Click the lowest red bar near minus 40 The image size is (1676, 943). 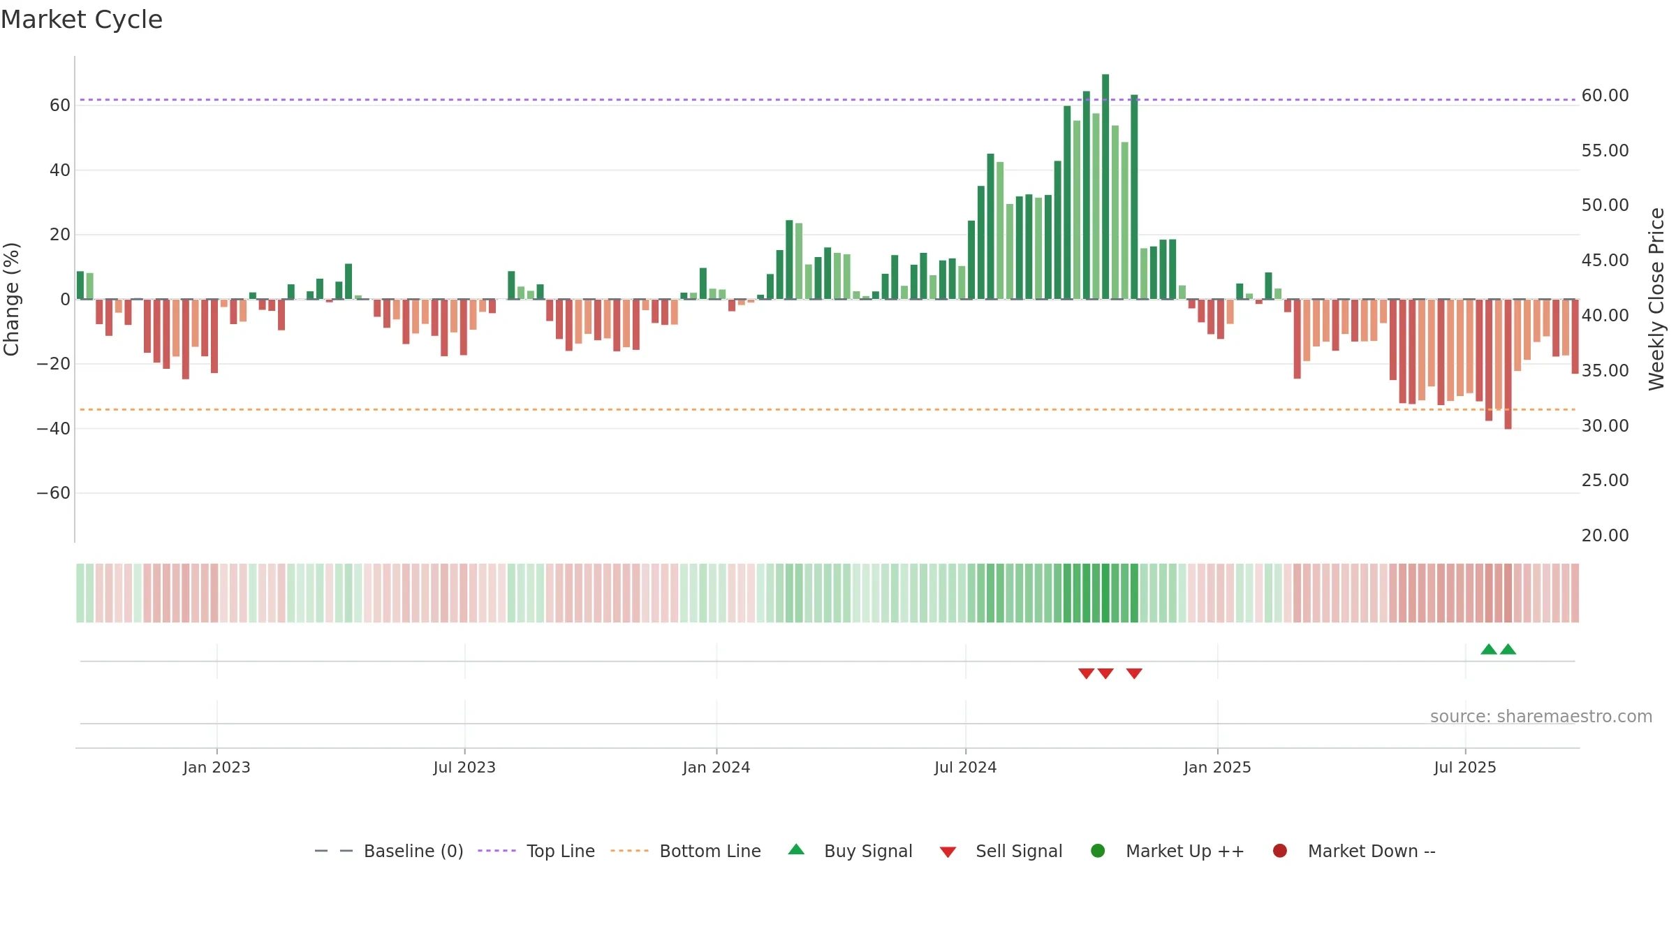coord(1508,364)
